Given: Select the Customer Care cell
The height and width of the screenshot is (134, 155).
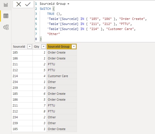Looking at the screenshot, I should (x=62, y=76).
